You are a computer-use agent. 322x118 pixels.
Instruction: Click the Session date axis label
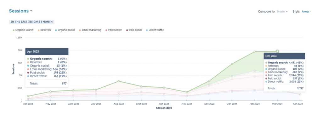[164, 108]
